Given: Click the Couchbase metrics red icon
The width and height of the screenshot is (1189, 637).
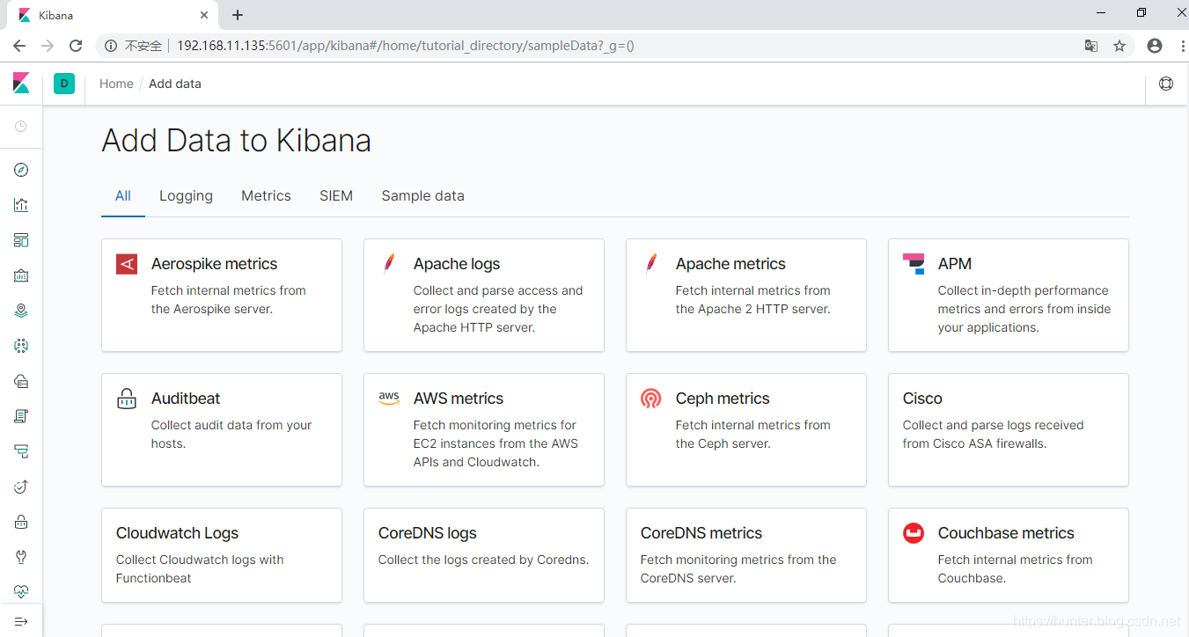Looking at the screenshot, I should pyautogui.click(x=914, y=533).
